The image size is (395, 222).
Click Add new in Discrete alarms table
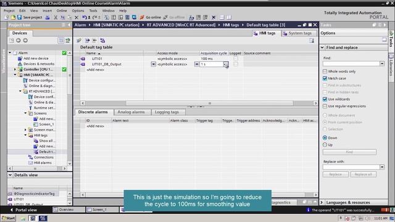95,126
